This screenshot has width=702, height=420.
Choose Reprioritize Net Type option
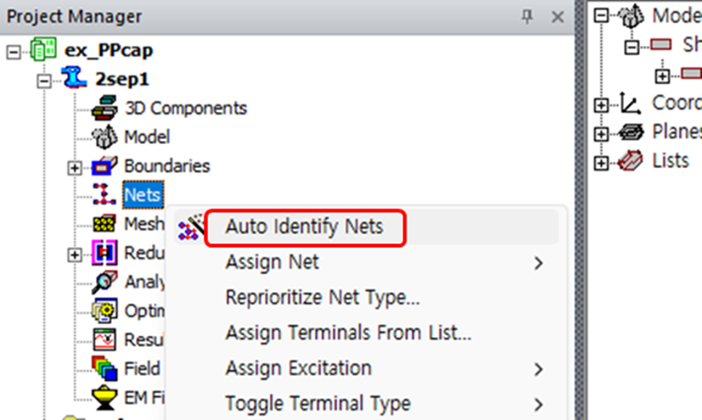323,298
